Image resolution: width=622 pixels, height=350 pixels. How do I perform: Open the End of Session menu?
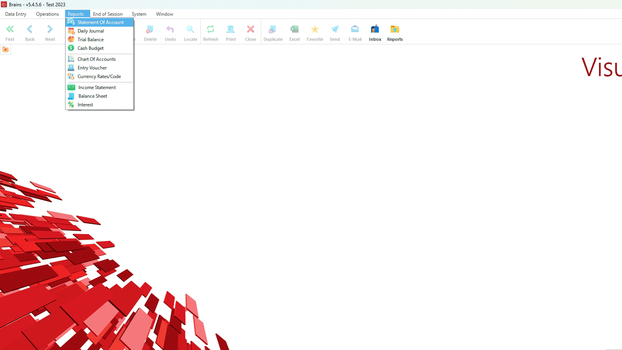click(108, 14)
